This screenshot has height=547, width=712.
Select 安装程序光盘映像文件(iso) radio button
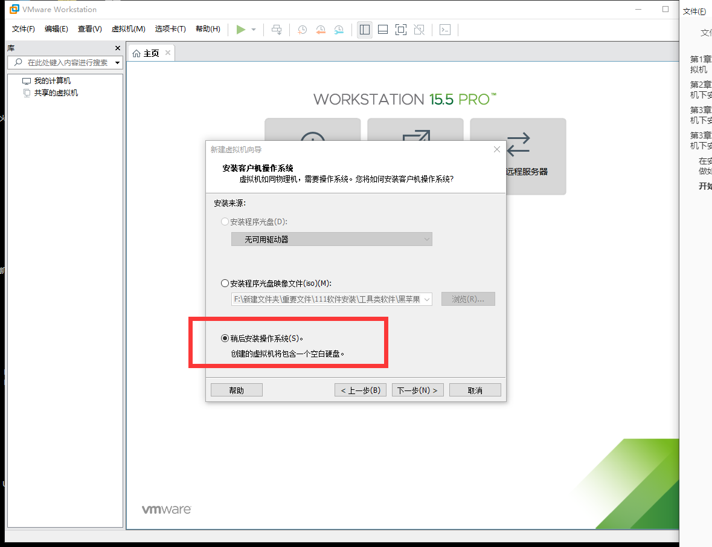pos(224,283)
